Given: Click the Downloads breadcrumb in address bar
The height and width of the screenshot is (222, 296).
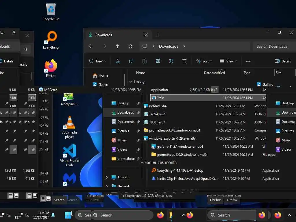Looking at the screenshot, I should click(x=169, y=46).
